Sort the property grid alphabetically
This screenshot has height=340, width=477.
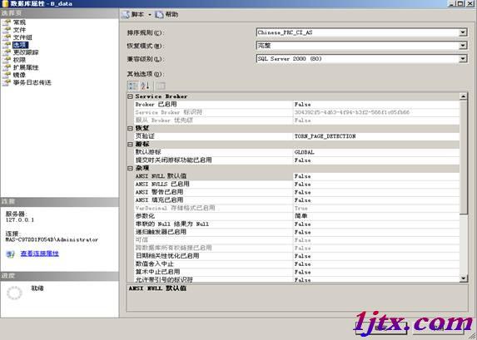click(x=145, y=86)
